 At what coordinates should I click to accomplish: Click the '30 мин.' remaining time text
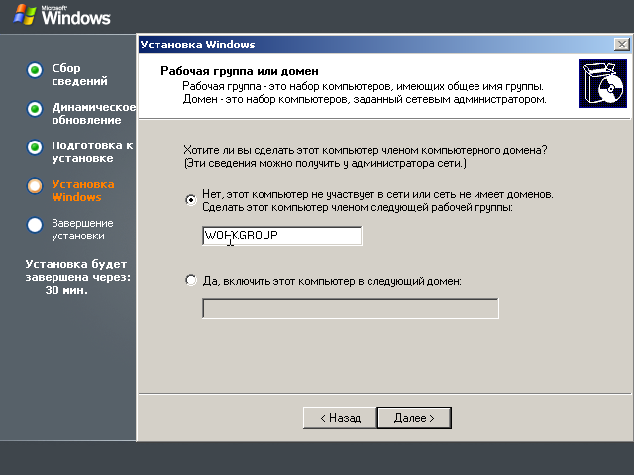[66, 290]
